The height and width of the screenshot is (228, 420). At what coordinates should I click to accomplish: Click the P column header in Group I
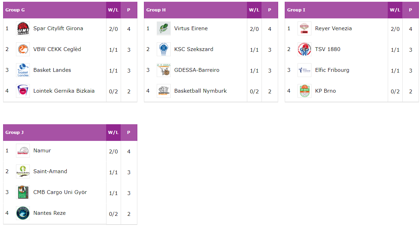pos(410,10)
